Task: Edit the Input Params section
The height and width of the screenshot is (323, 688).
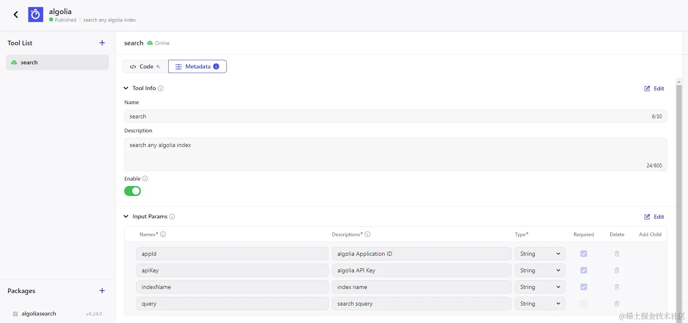Action: tap(654, 217)
